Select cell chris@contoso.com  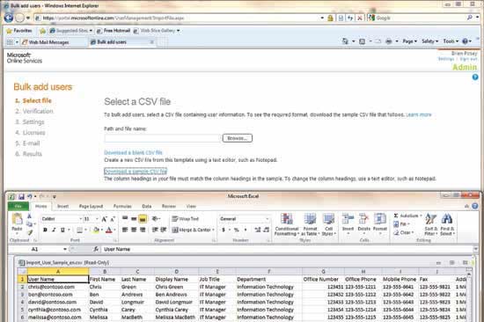click(x=58, y=287)
